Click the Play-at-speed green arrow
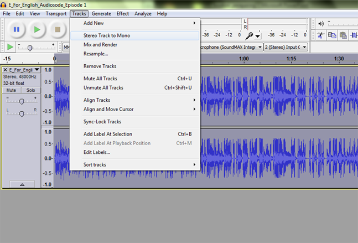The width and height of the screenshot is (358, 243). [x=10, y=47]
